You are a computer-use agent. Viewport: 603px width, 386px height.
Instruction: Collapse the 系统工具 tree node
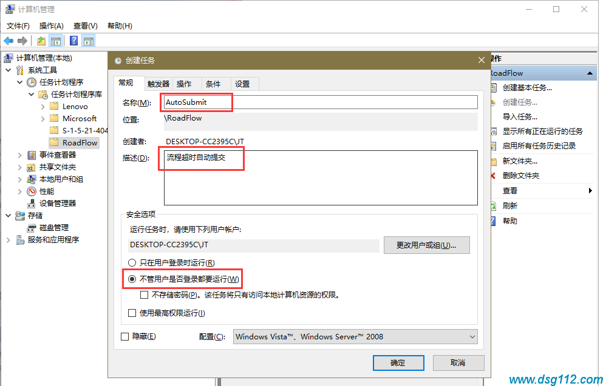tap(9, 70)
